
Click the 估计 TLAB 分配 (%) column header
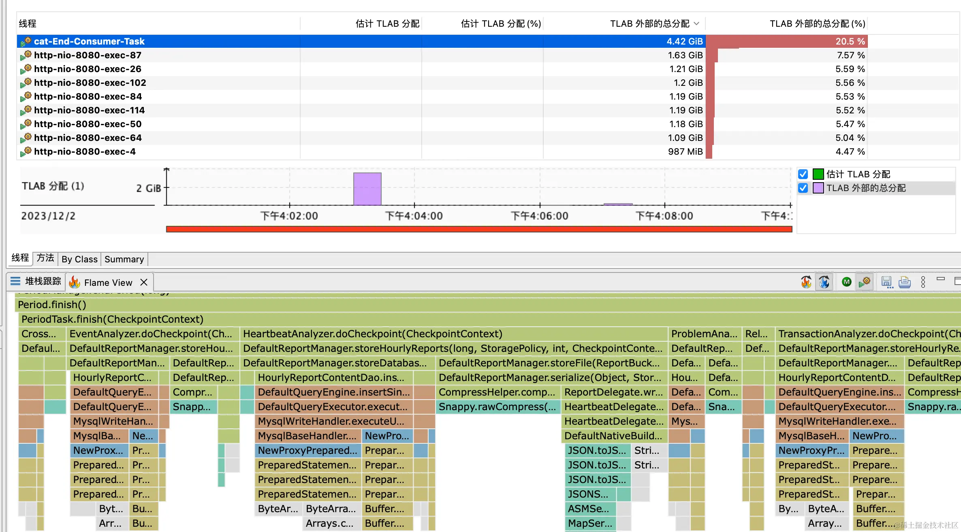483,23
